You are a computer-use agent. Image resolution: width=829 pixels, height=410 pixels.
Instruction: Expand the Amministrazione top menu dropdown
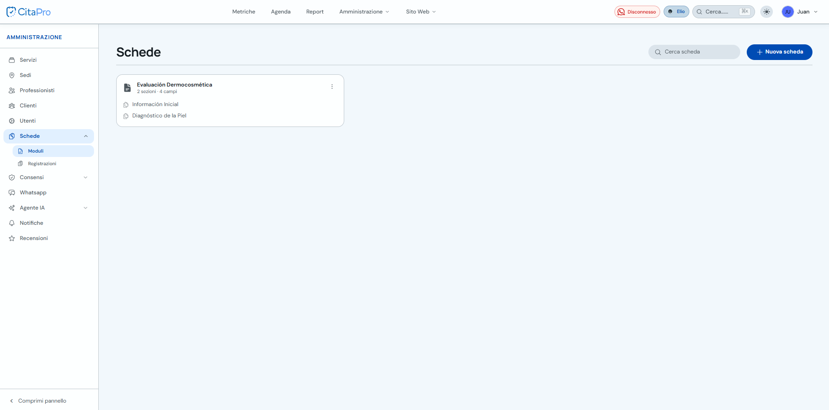pyautogui.click(x=364, y=12)
